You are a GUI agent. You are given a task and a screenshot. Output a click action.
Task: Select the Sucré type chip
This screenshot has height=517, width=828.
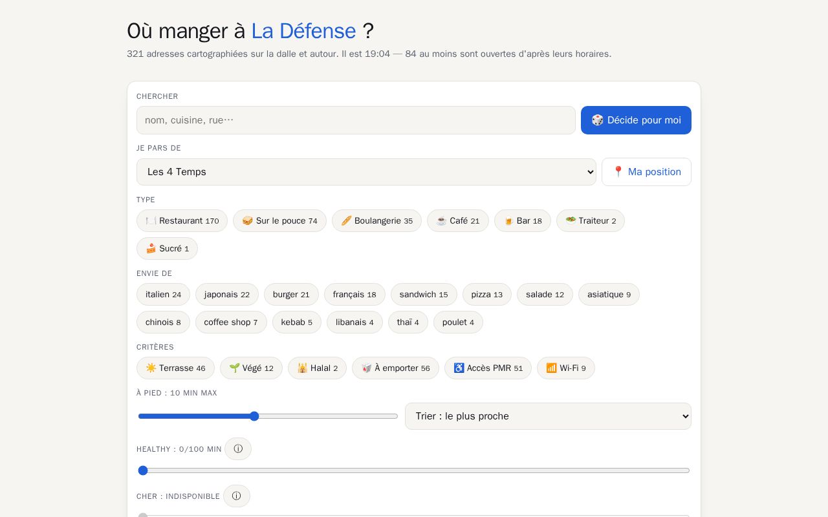tap(167, 249)
